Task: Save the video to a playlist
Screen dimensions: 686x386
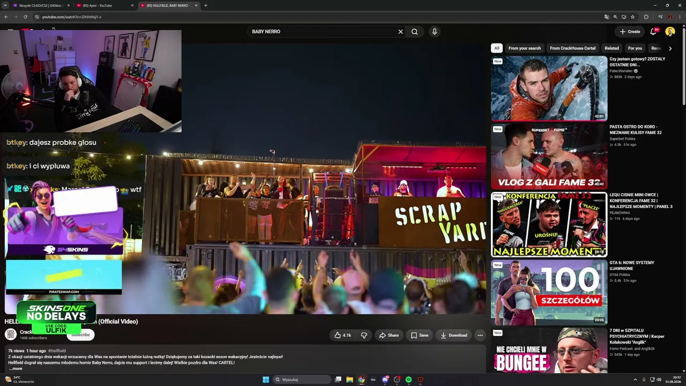Action: [419, 335]
